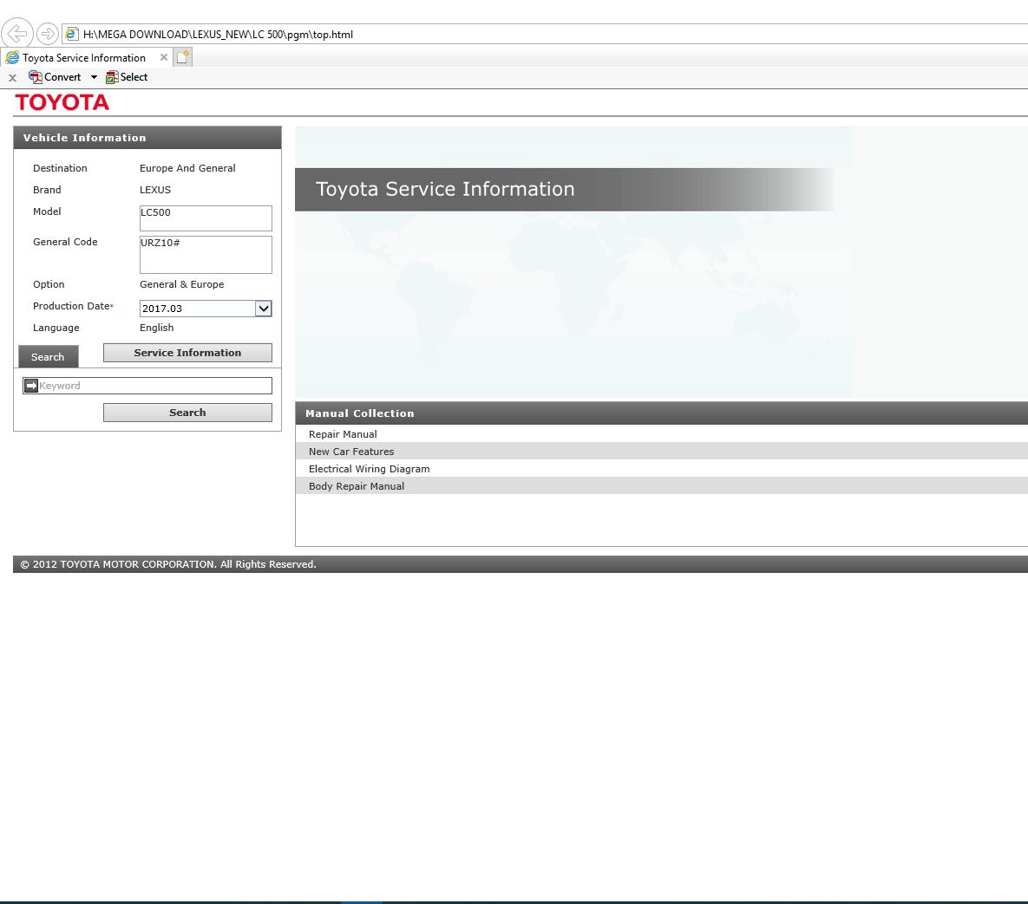The width and height of the screenshot is (1028, 904).
Task: Go back with the browser back arrow
Action: point(17,33)
